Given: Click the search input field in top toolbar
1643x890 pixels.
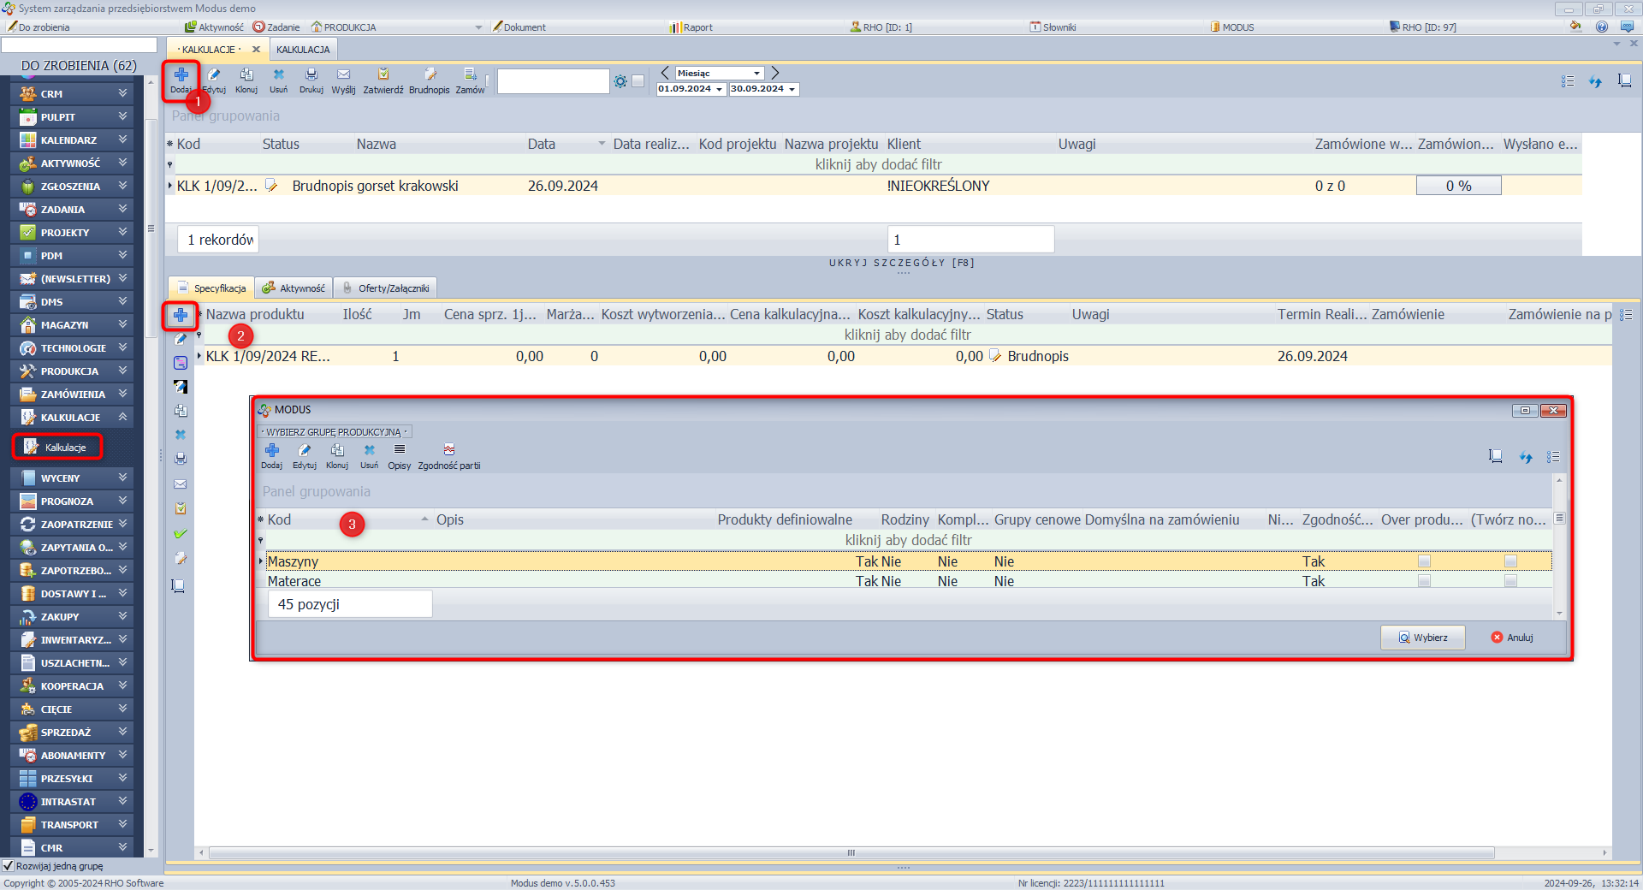Looking at the screenshot, I should click(553, 81).
